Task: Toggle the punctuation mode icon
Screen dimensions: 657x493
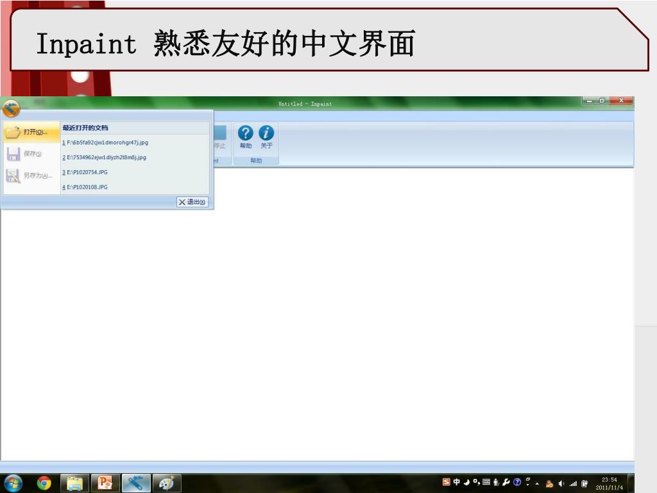Action: click(x=477, y=482)
